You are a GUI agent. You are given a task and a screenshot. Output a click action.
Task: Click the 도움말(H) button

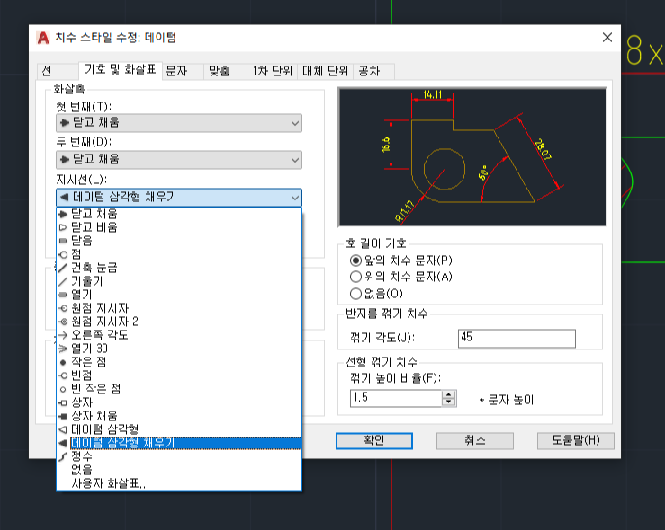pos(576,441)
